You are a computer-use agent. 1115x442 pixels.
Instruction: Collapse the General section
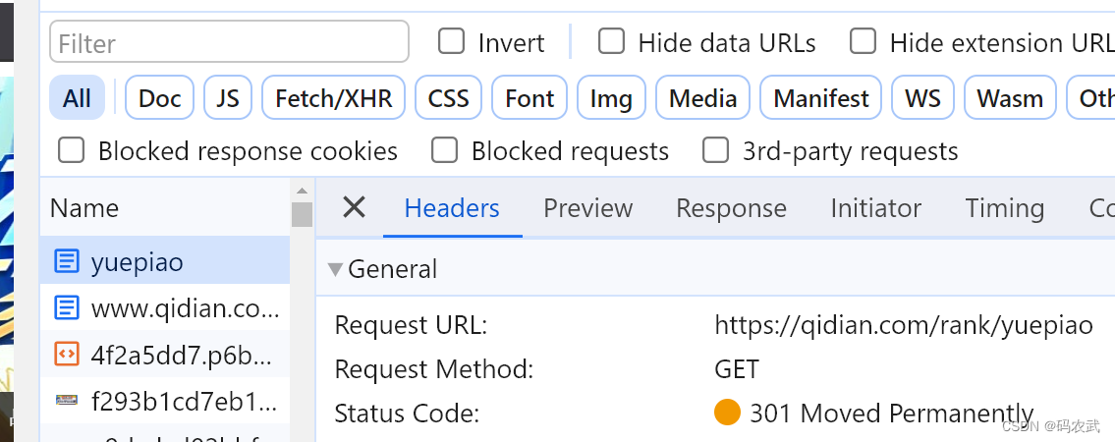(336, 269)
